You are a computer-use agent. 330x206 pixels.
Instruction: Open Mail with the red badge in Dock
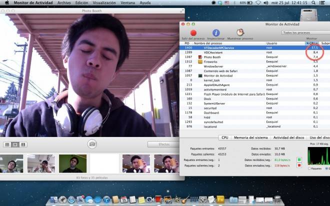point(80,199)
